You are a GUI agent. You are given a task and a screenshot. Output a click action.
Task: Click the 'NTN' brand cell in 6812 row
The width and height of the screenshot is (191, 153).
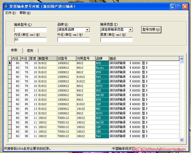click(102, 72)
